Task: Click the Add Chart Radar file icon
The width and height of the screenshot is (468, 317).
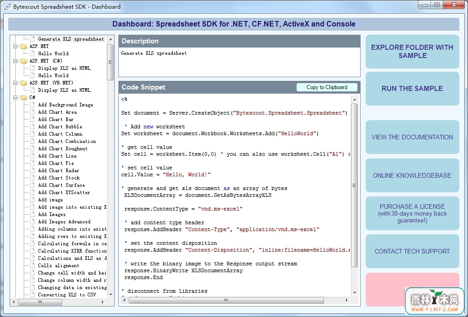Action: coord(32,170)
